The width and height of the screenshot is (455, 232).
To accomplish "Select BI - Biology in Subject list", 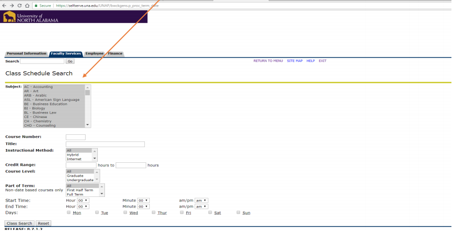I will click(x=34, y=108).
